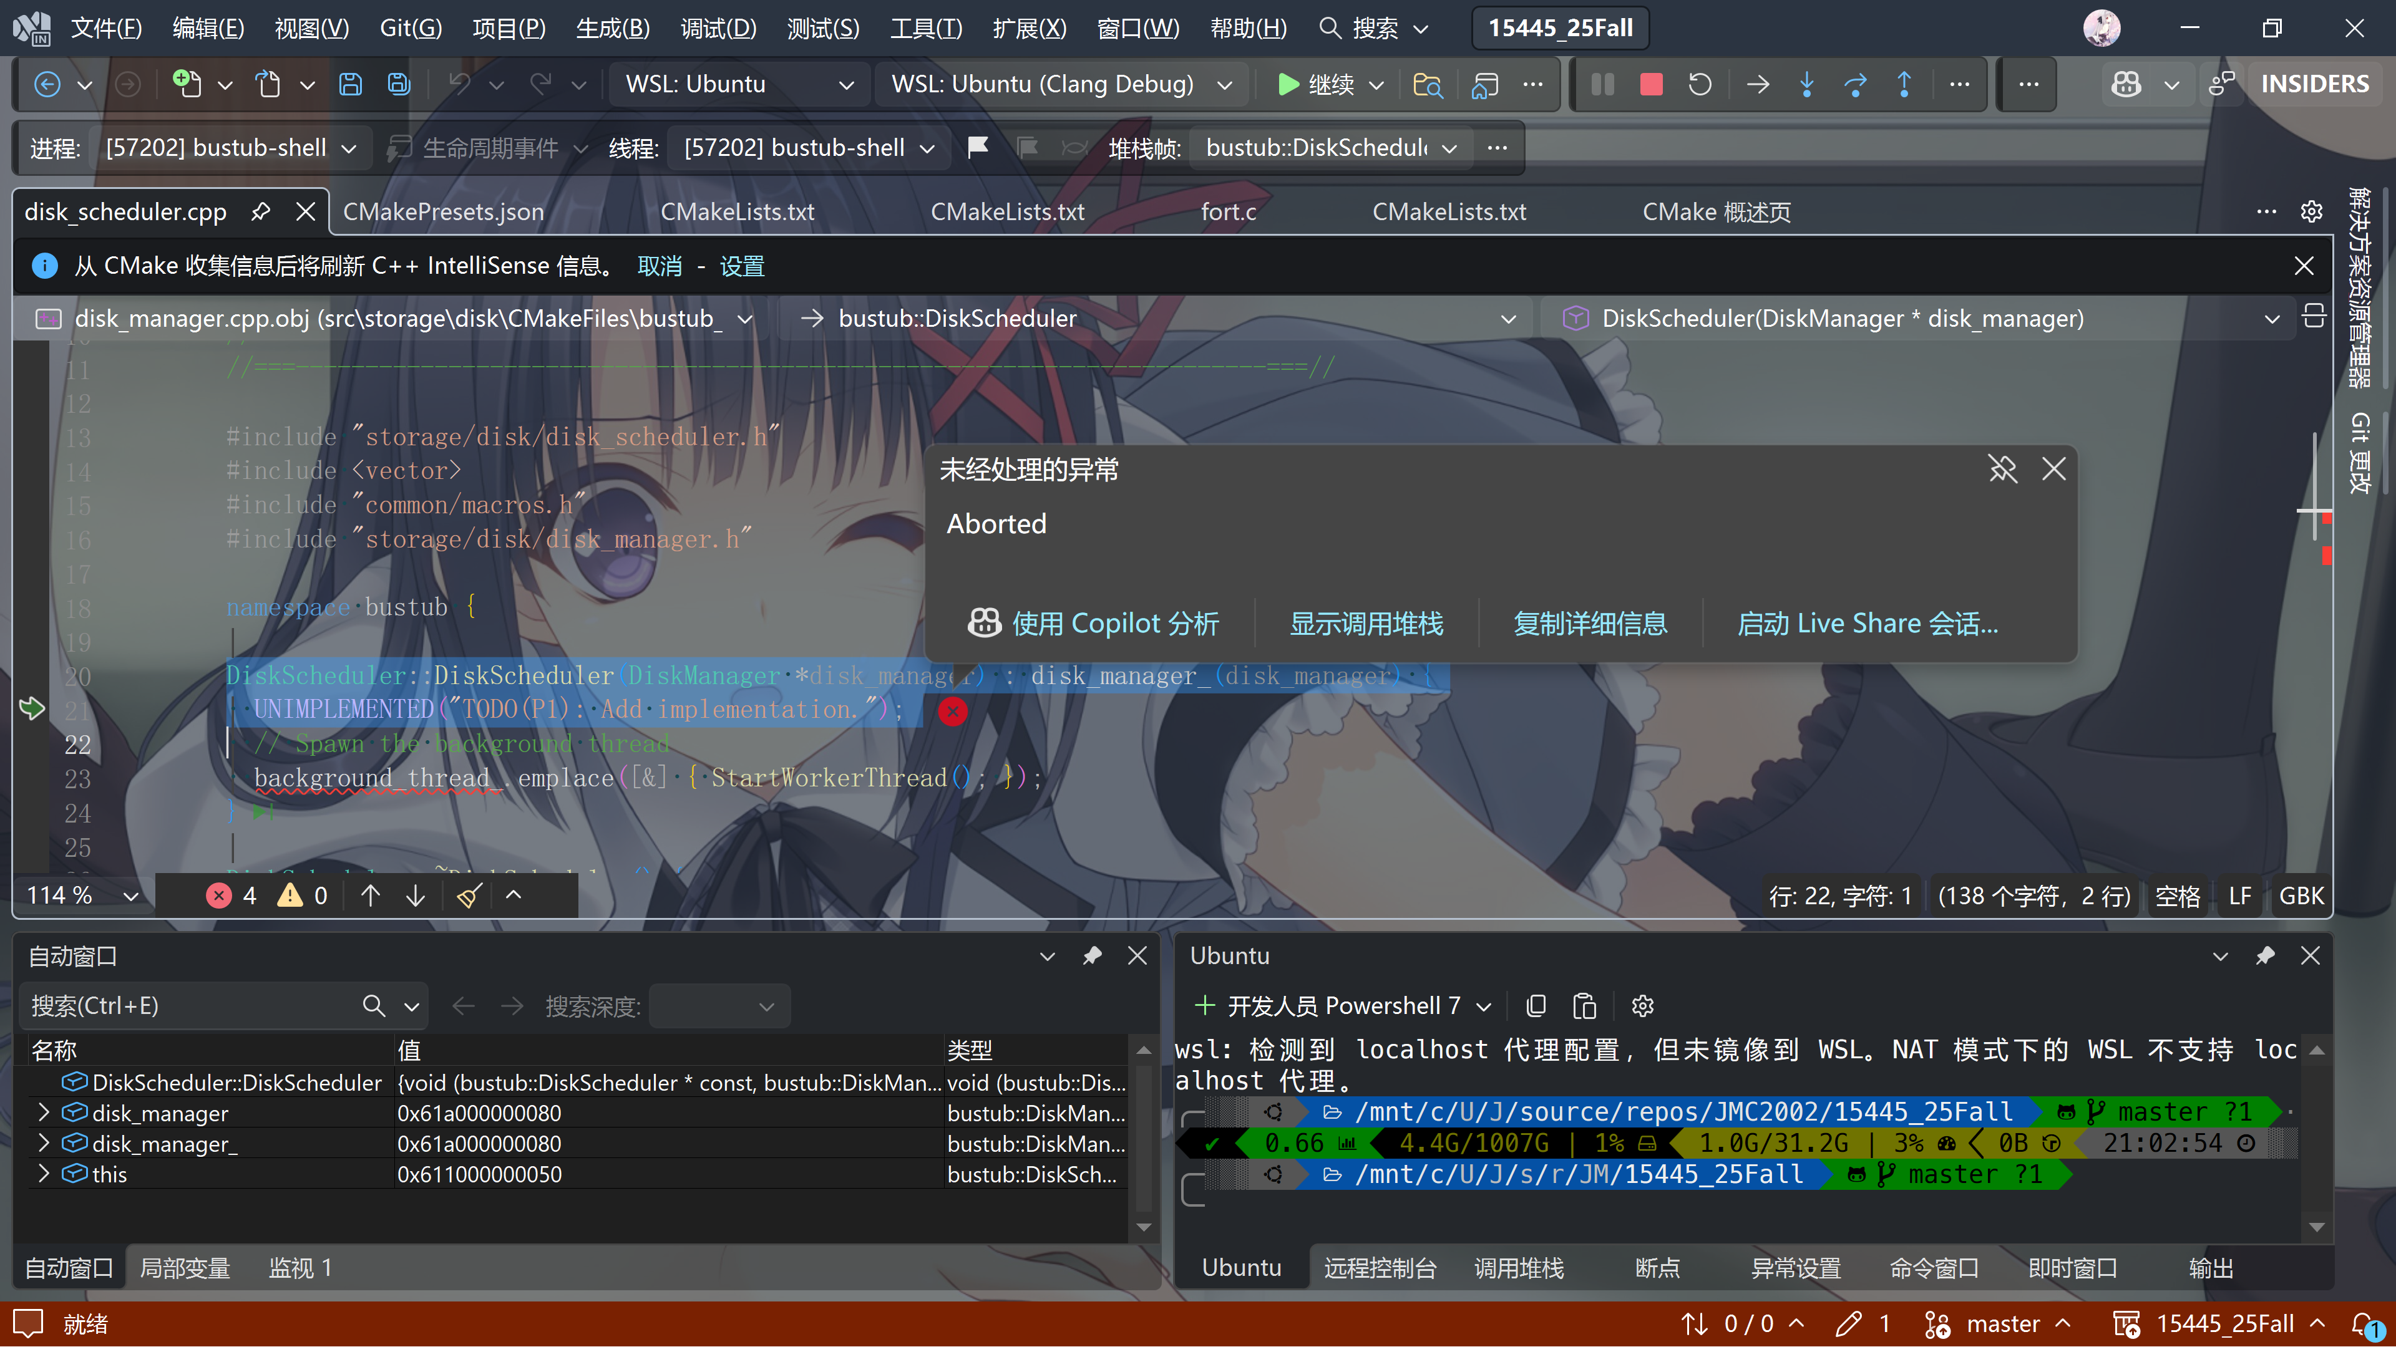The width and height of the screenshot is (2396, 1347).
Task: Click Step Over debug icon
Action: [1854, 85]
